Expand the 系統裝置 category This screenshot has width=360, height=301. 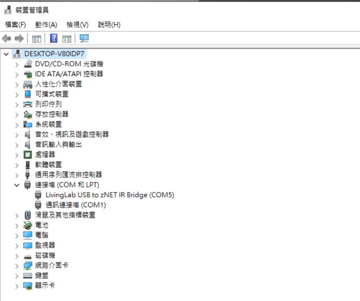tap(17, 125)
